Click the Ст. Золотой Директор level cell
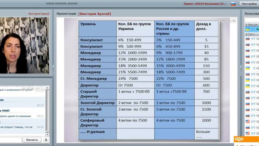The height and width of the screenshot is (146, 259). (x=98, y=112)
